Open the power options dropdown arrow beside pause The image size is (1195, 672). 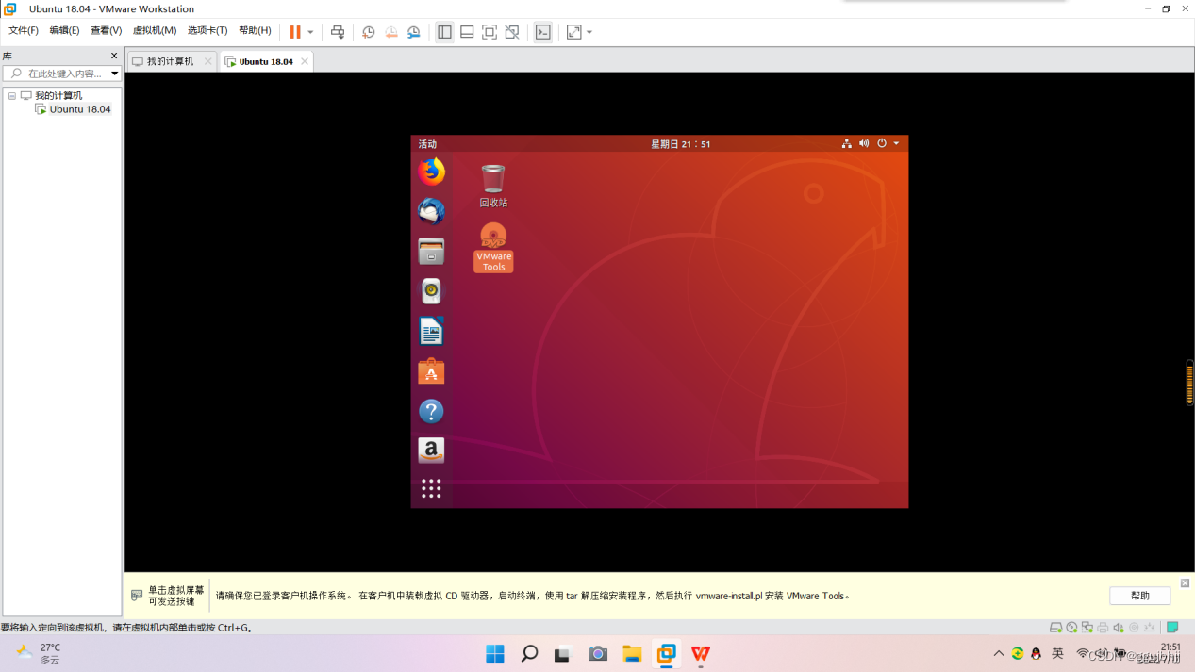click(310, 32)
